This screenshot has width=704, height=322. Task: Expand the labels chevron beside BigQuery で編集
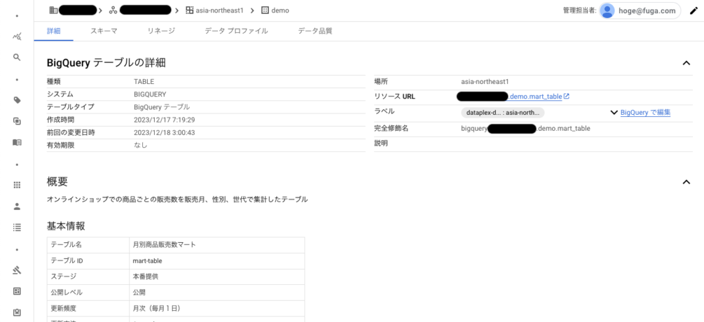[x=614, y=113]
